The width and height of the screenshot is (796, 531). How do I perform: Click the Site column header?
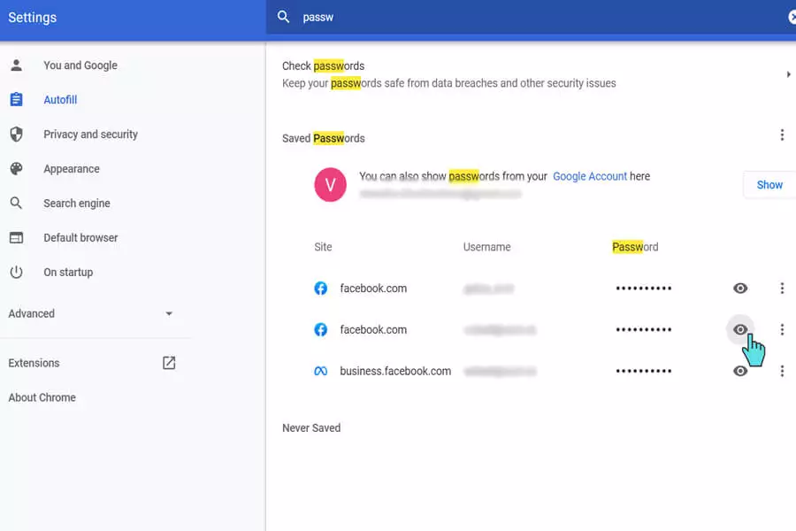click(x=323, y=247)
